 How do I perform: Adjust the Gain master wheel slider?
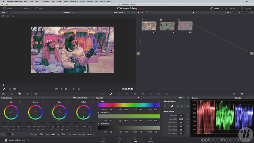(59, 123)
